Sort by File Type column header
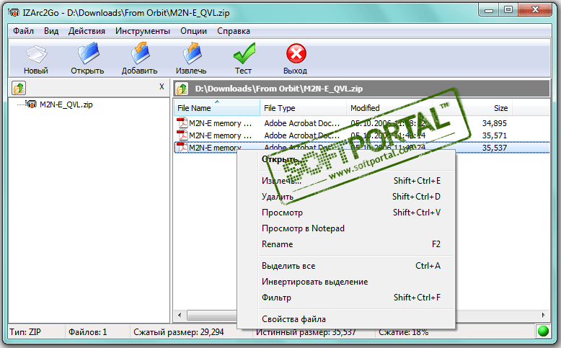The width and height of the screenshot is (561, 348). pos(303,107)
